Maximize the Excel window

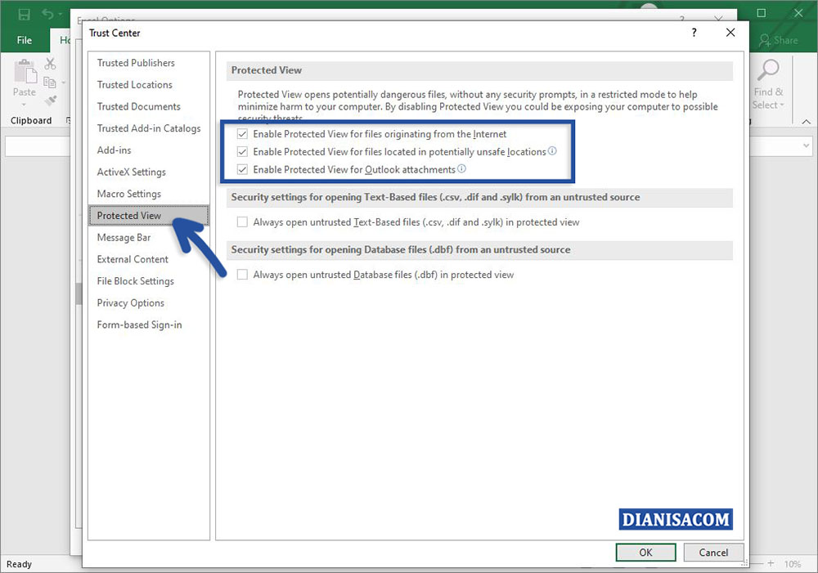[x=761, y=13]
